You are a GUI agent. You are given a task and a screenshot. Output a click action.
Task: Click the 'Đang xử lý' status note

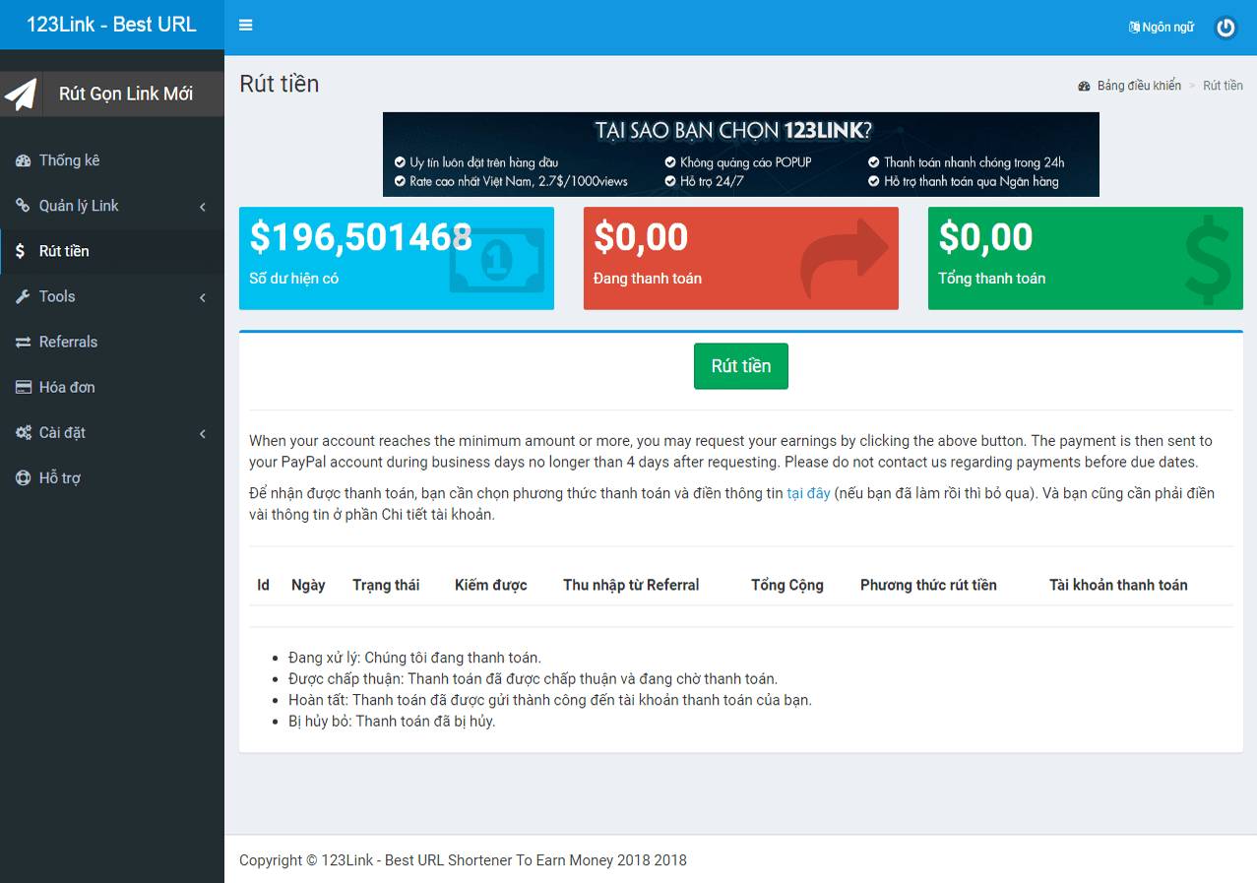(414, 658)
